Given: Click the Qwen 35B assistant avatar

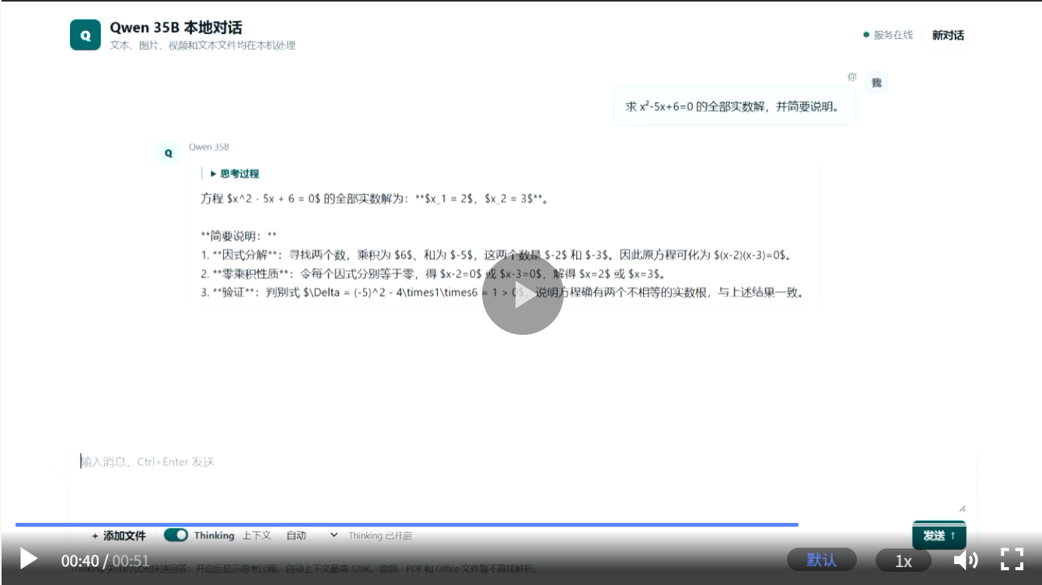Looking at the screenshot, I should coord(168,152).
